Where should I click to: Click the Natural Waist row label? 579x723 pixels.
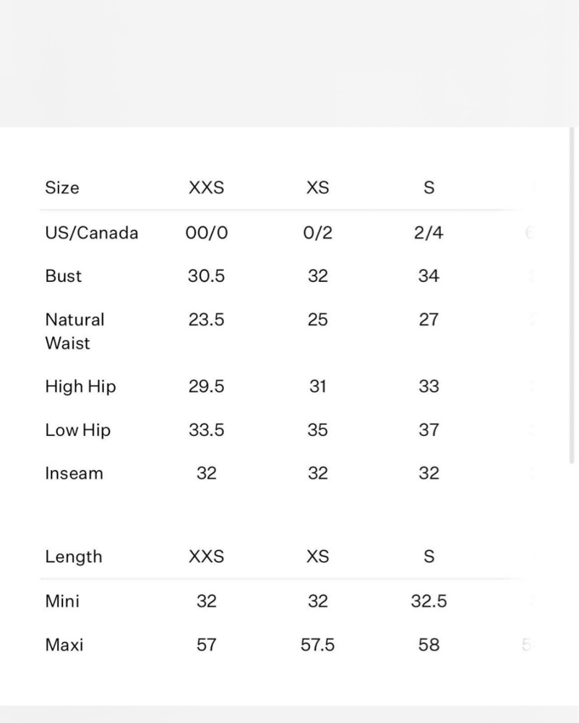point(74,331)
